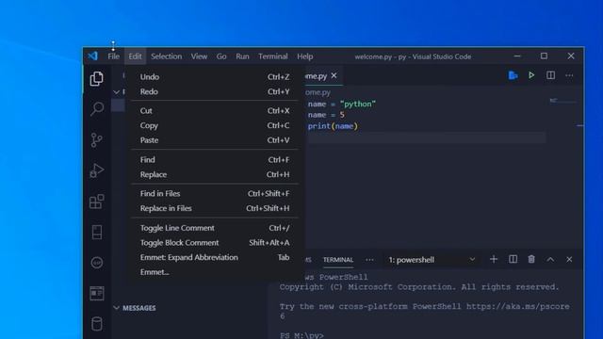Image resolution: width=603 pixels, height=339 pixels.
Task: Open the Terminal menu
Action: click(x=273, y=56)
